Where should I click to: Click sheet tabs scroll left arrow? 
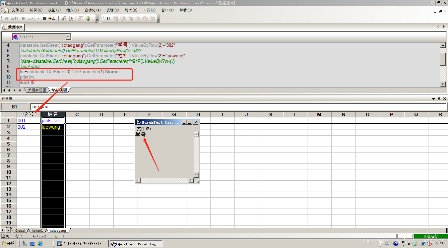tap(3, 230)
